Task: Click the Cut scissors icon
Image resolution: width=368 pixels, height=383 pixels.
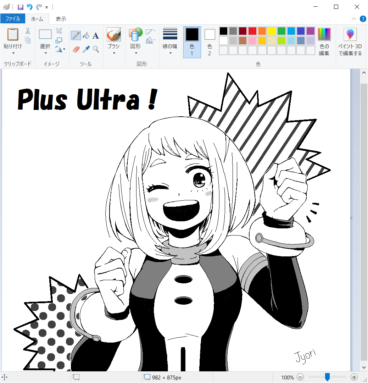Action: coord(28,31)
